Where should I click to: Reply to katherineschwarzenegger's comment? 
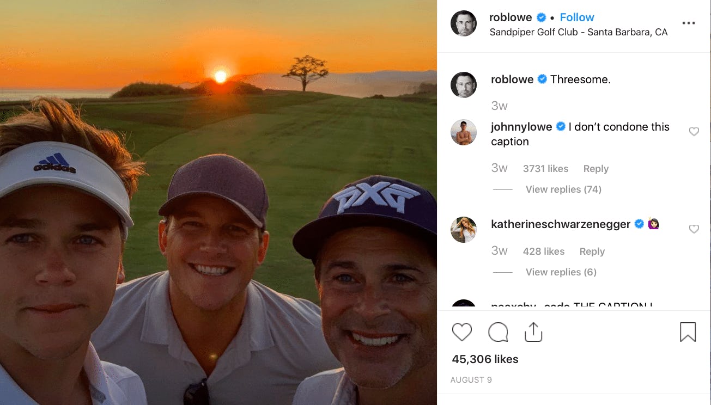592,251
